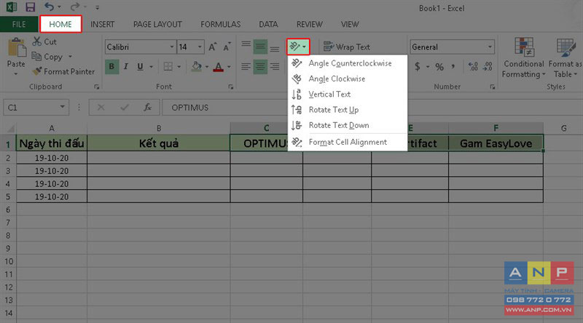Image resolution: width=583 pixels, height=323 pixels.
Task: Increase font size with the large A
Action: 212,47
